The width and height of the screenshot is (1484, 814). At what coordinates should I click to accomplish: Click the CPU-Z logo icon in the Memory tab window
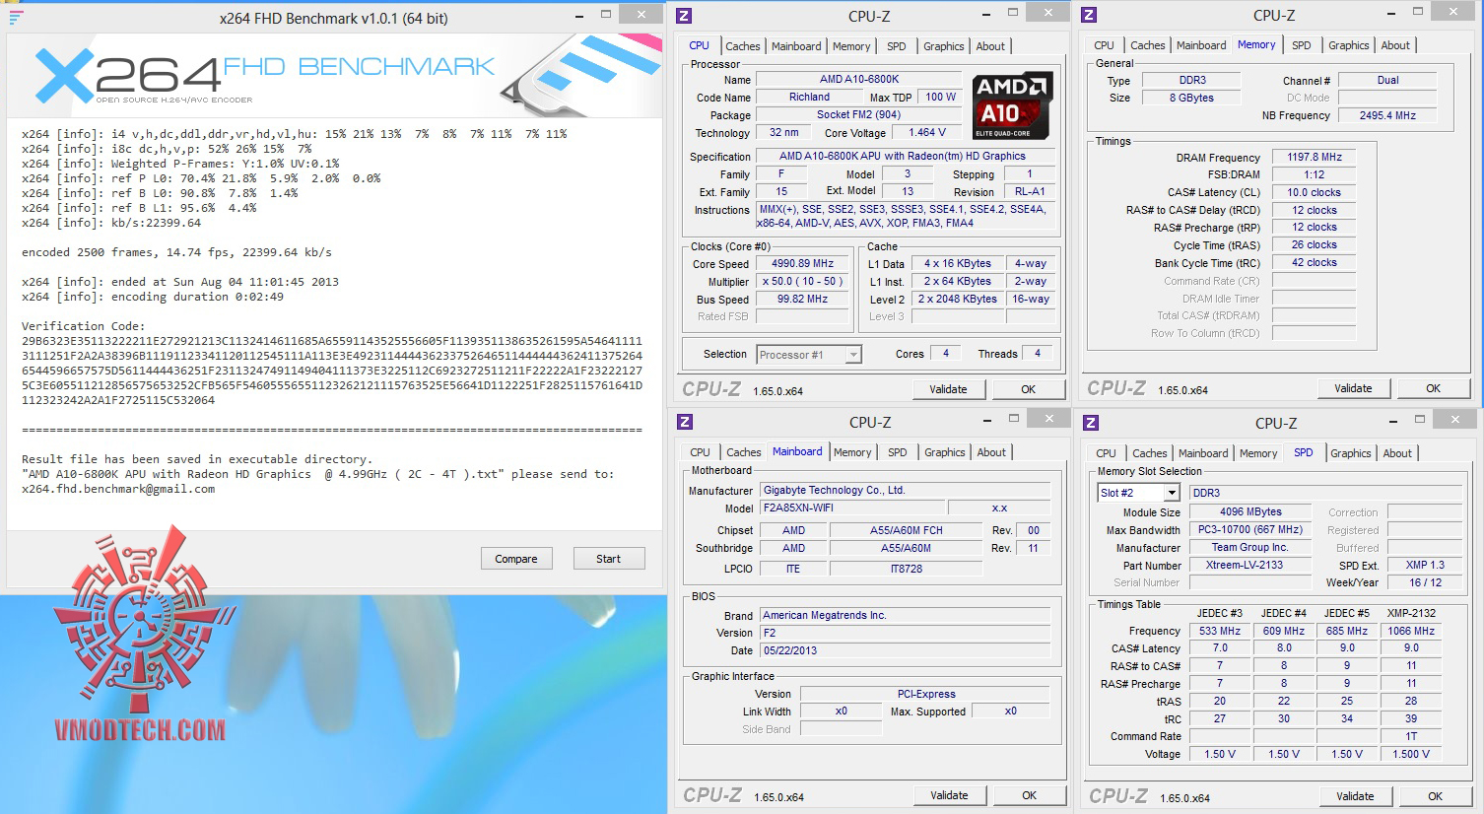point(1089,15)
